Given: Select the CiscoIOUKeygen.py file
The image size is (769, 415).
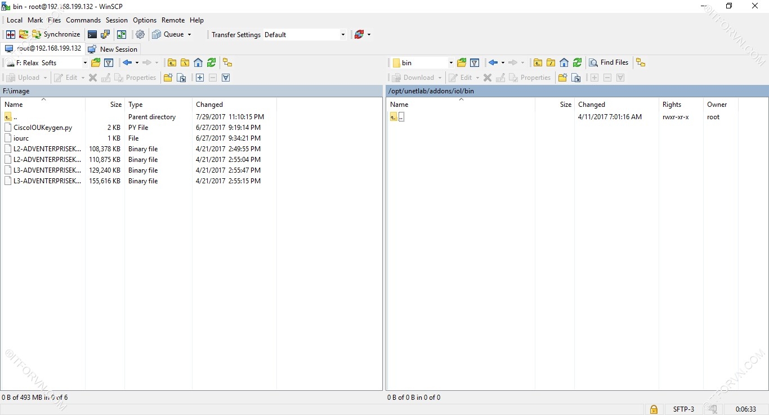Looking at the screenshot, I should pyautogui.click(x=43, y=128).
